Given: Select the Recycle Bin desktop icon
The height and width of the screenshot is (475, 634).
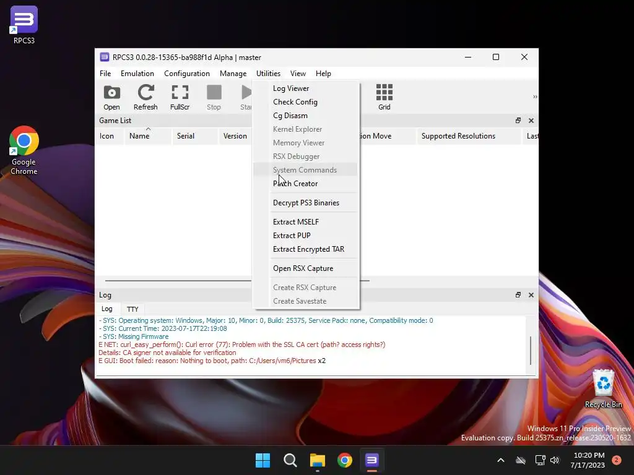Looking at the screenshot, I should [603, 388].
